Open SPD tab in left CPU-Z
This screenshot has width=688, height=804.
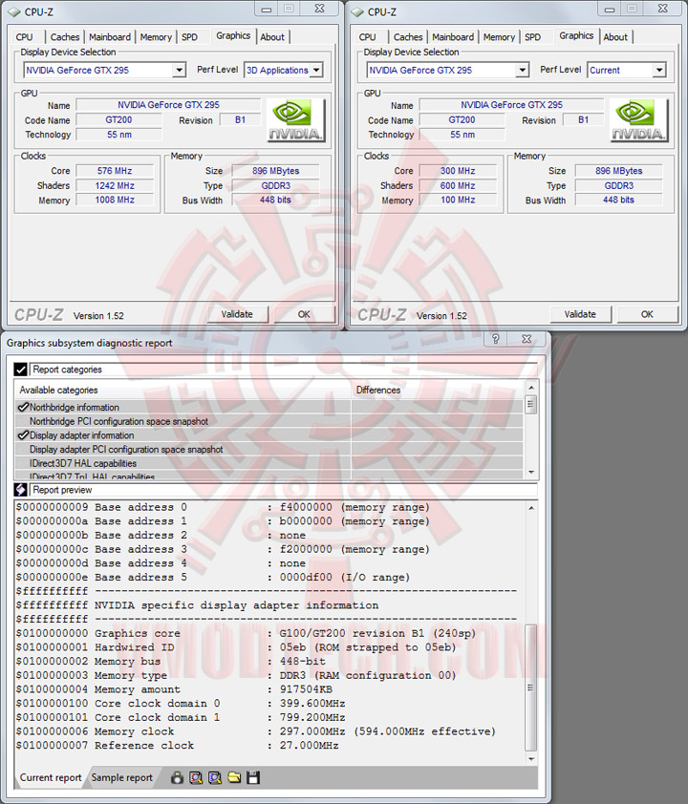[x=189, y=37]
